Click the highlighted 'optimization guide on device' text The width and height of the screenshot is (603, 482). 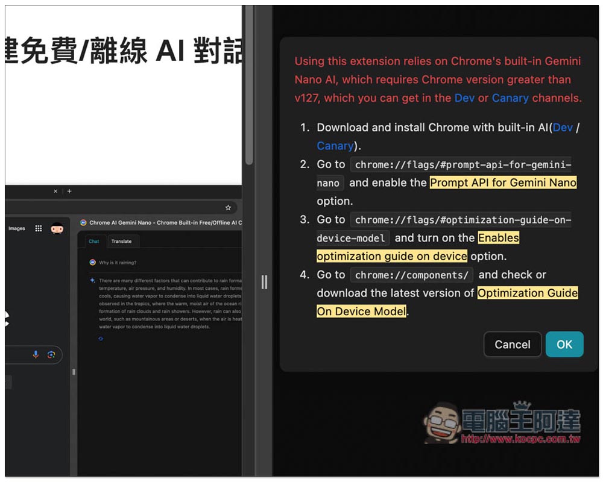[x=392, y=257]
